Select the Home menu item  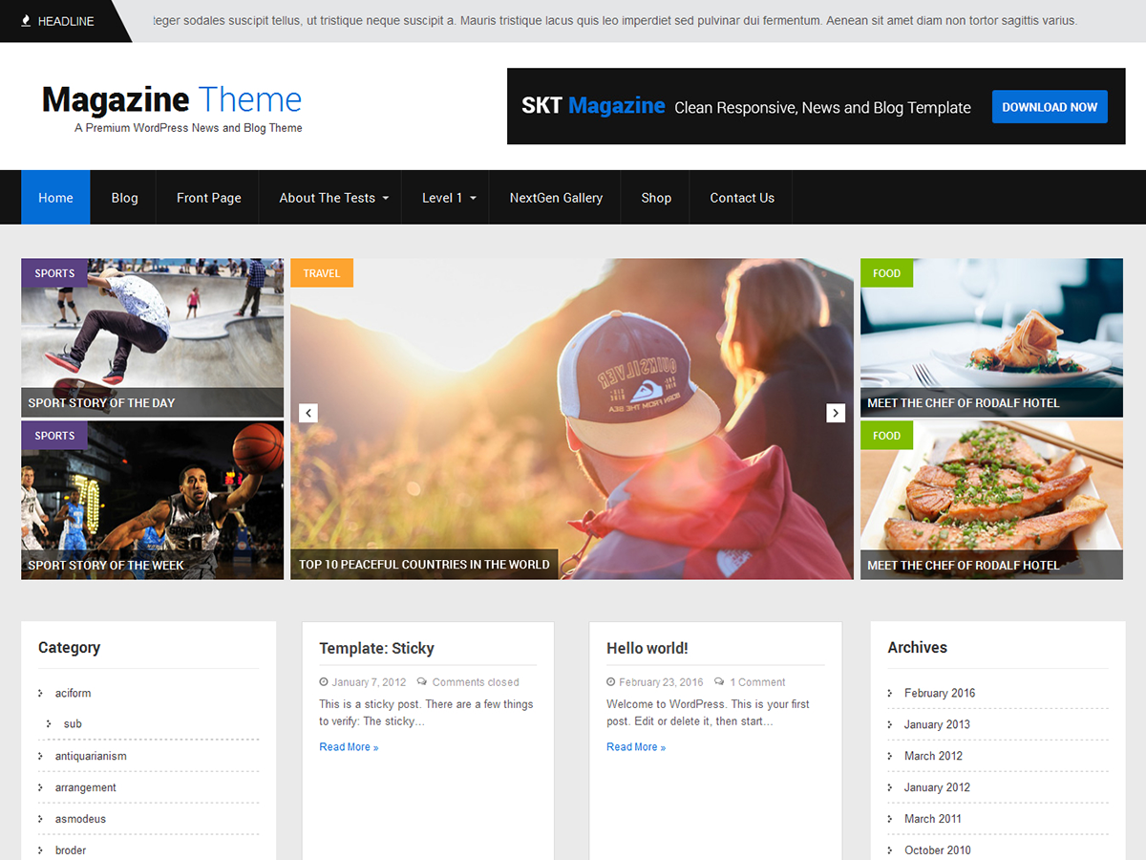point(55,197)
